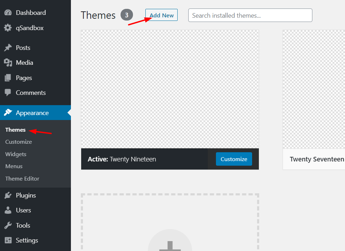This screenshot has width=345, height=251.
Task: Click the Dashboard gauge icon
Action: click(8, 12)
